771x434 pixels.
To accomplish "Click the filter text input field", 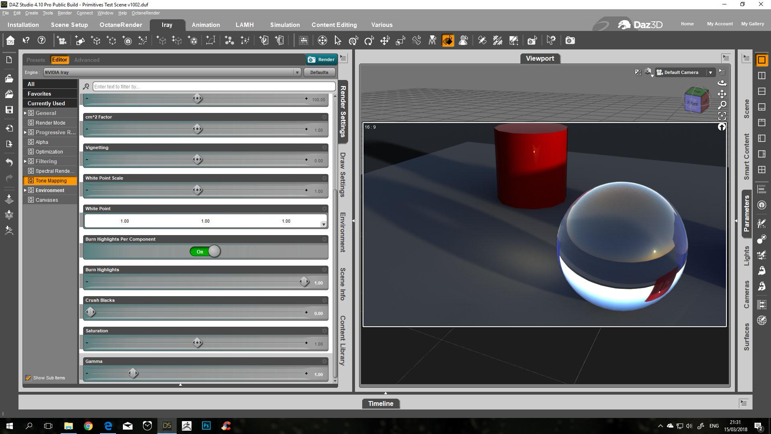I will click(214, 86).
